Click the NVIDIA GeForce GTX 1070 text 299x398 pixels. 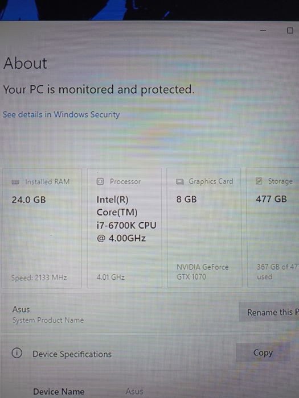(202, 272)
